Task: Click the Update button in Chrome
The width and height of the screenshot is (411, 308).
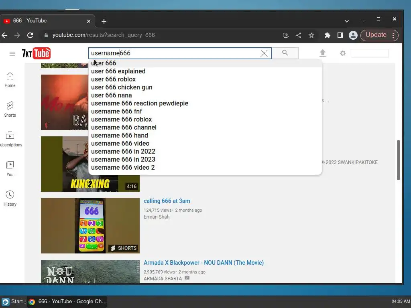Action: pos(376,35)
